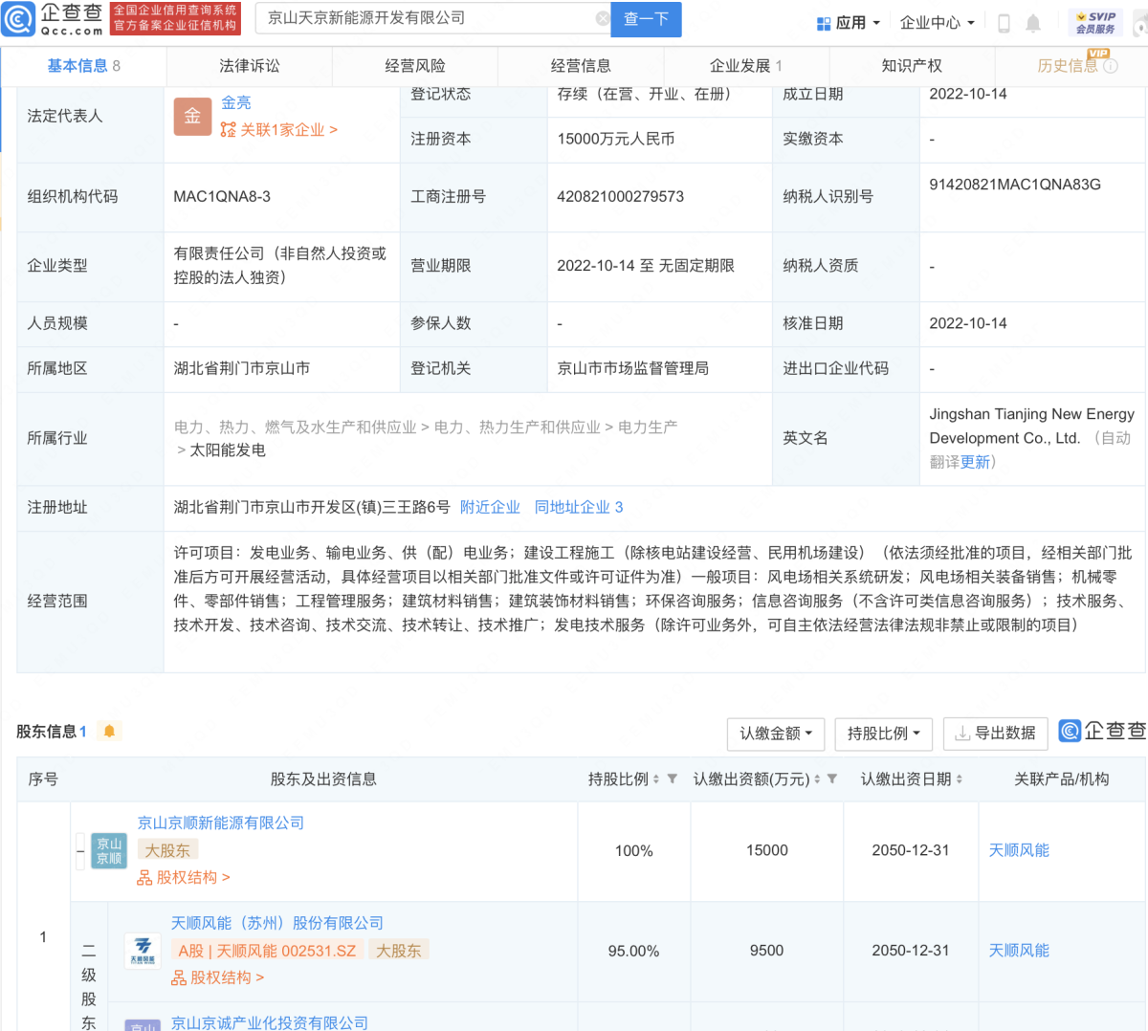Screen dimensions: 1148x1031
Task: Click the 查一下 search button
Action: [x=647, y=19]
